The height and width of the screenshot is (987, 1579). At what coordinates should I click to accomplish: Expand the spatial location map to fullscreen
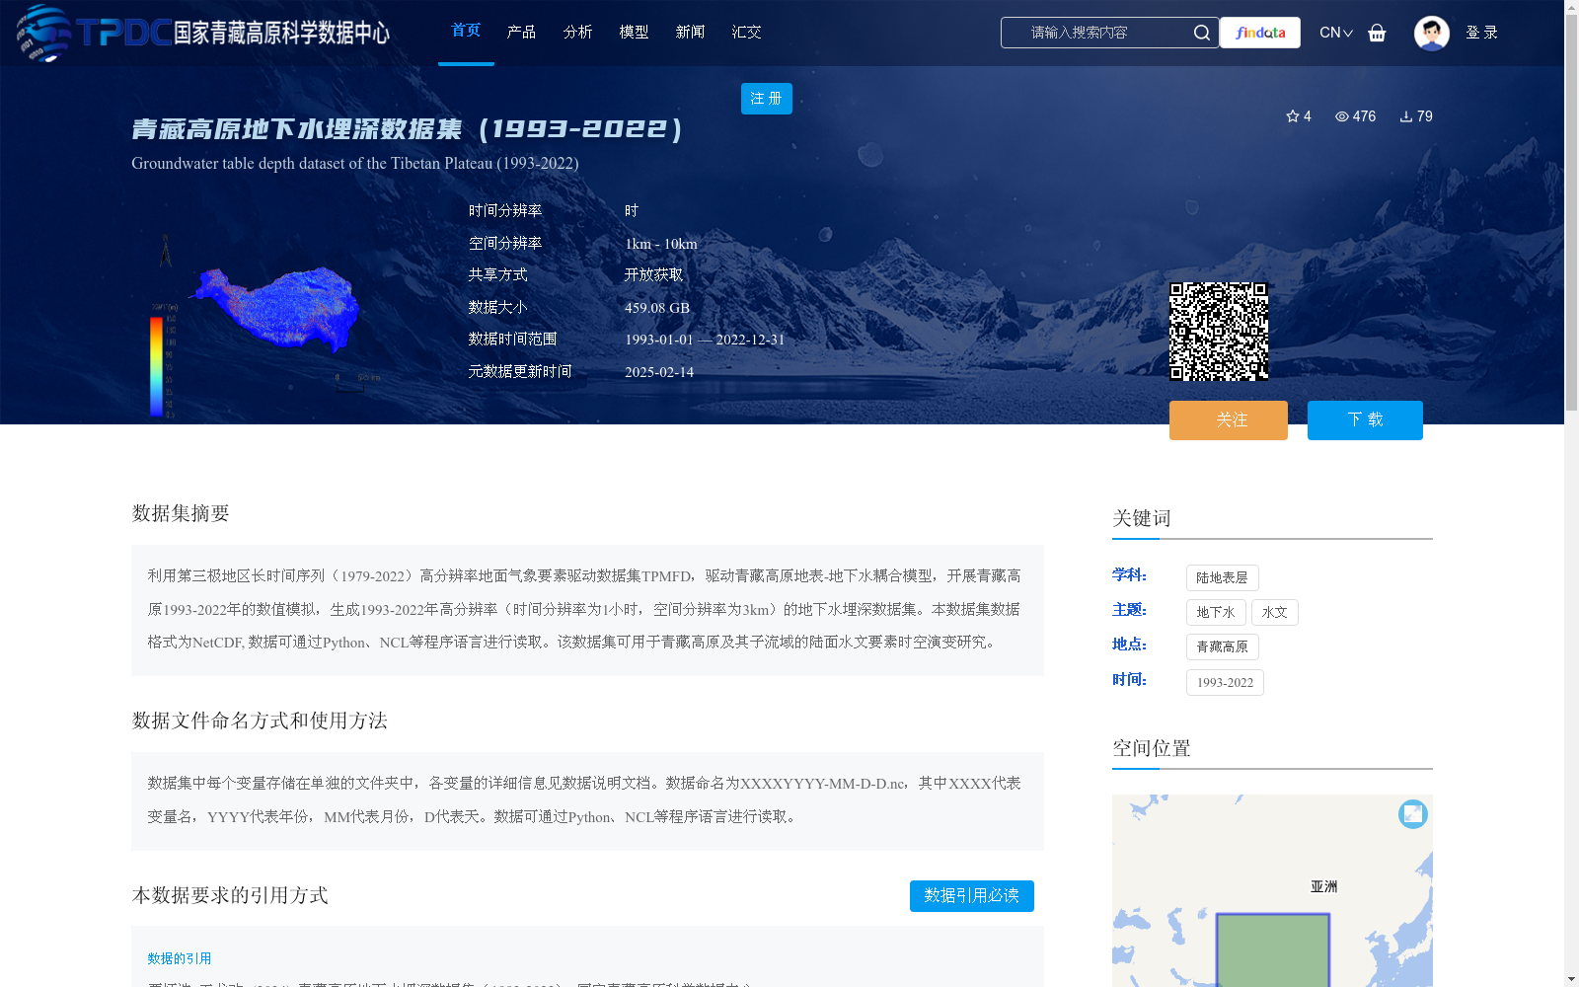click(x=1412, y=814)
